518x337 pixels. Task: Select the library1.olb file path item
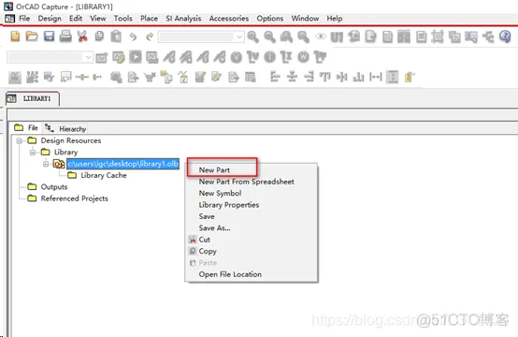click(122, 164)
